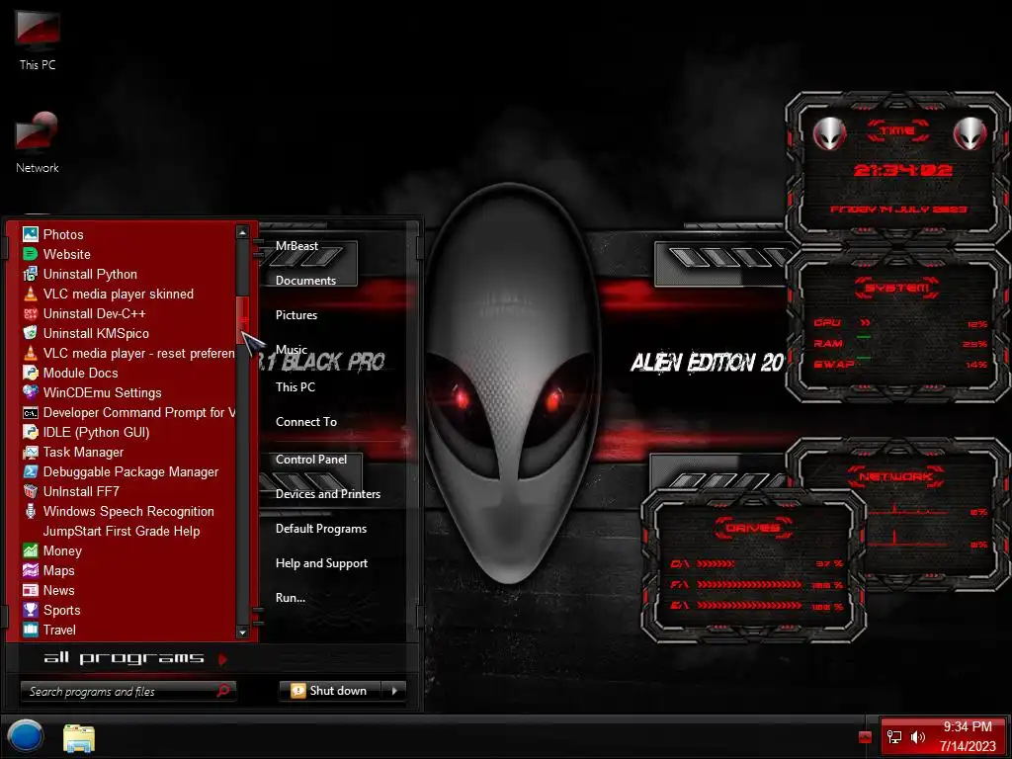1012x759 pixels.
Task: Click the Uninstall Dev-C++ icon
Action: [x=31, y=313]
